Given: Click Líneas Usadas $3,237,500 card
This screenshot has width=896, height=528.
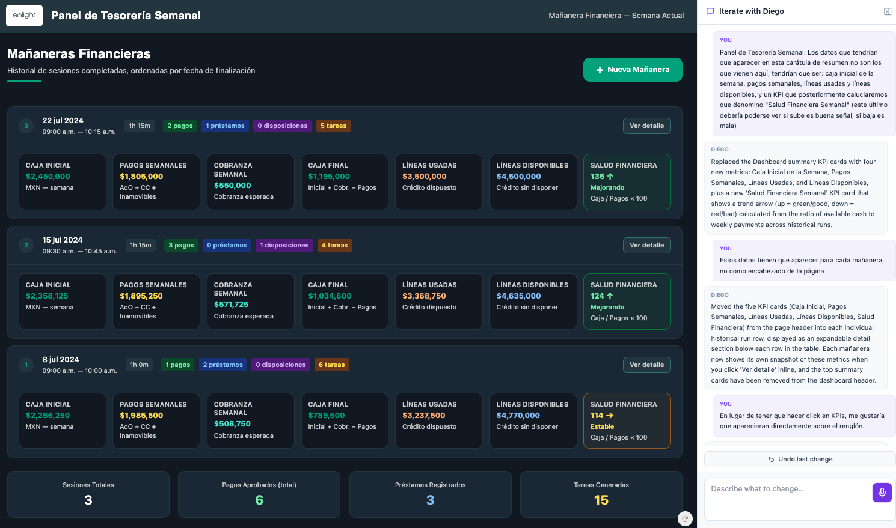Looking at the screenshot, I should (x=438, y=421).
